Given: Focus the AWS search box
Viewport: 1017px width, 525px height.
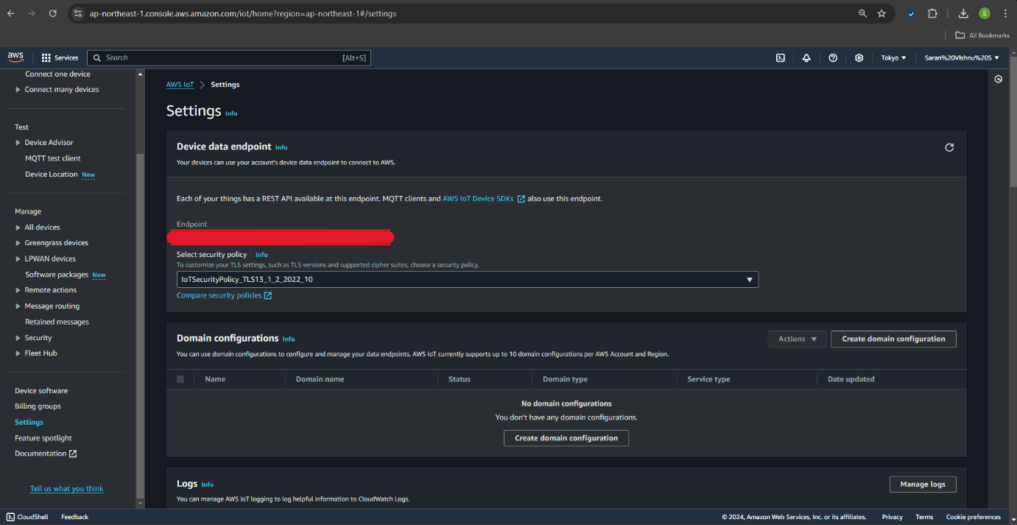Looking at the screenshot, I should pyautogui.click(x=228, y=58).
